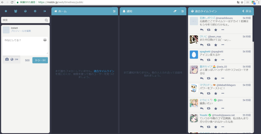The image size is (261, 134).
Task: Change toot privacy with globe icon
Action: coord(12,59)
